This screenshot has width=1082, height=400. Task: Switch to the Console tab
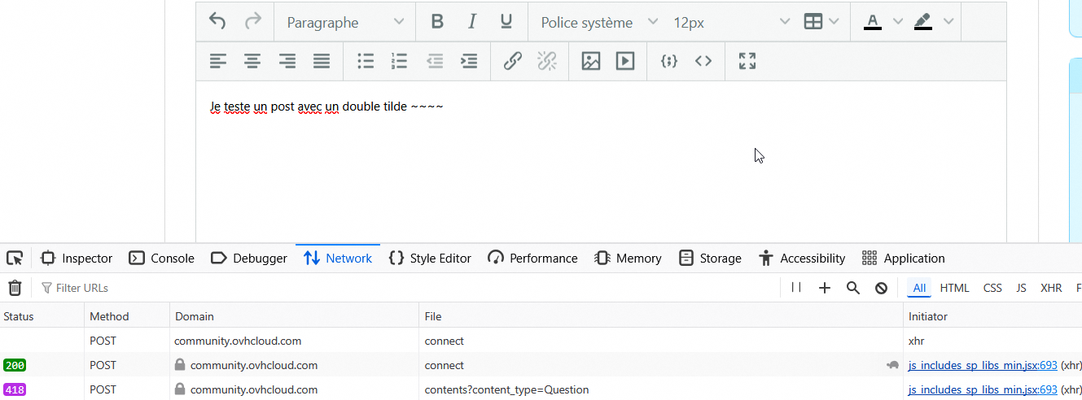pyautogui.click(x=162, y=259)
